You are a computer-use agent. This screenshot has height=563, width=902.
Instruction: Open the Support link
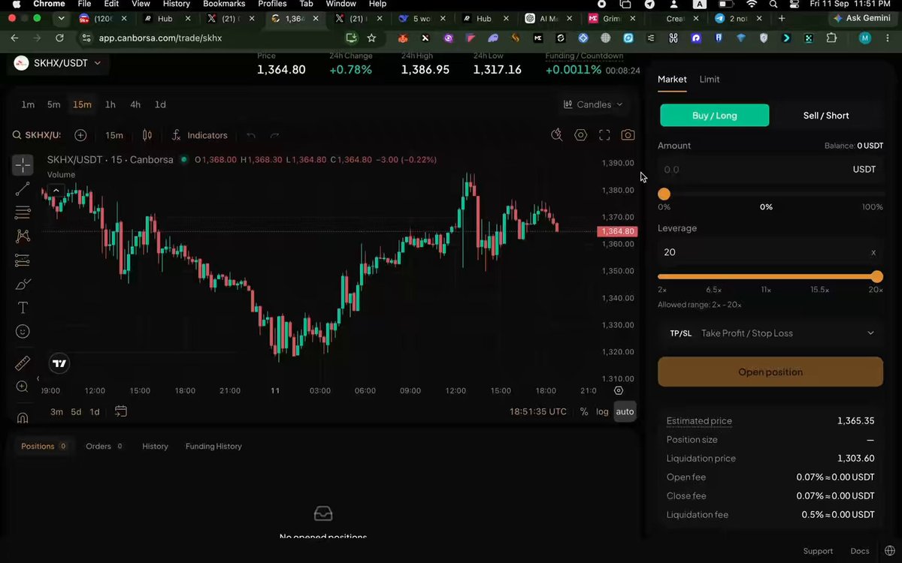(818, 551)
